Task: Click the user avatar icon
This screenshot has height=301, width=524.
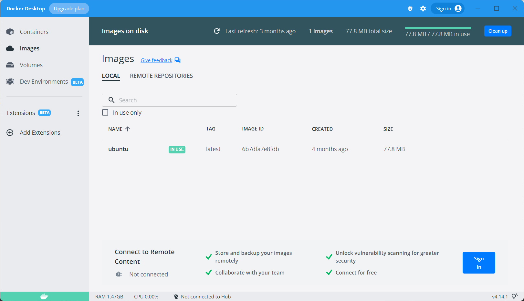Action: [x=458, y=9]
